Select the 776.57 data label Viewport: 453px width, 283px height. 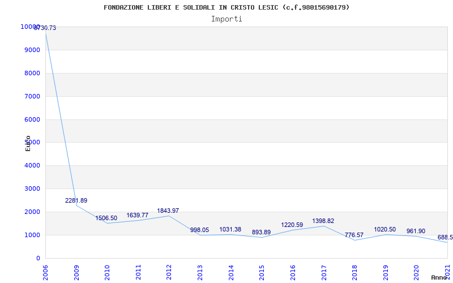[354, 235]
